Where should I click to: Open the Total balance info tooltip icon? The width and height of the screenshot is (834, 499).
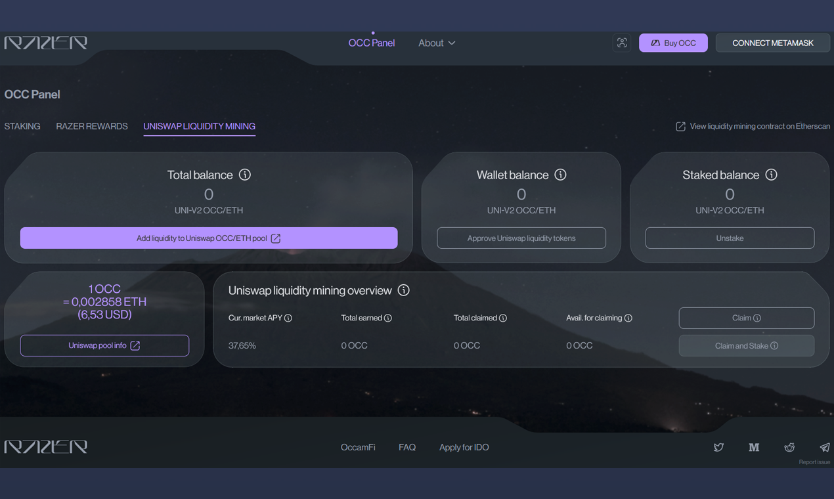click(x=245, y=175)
